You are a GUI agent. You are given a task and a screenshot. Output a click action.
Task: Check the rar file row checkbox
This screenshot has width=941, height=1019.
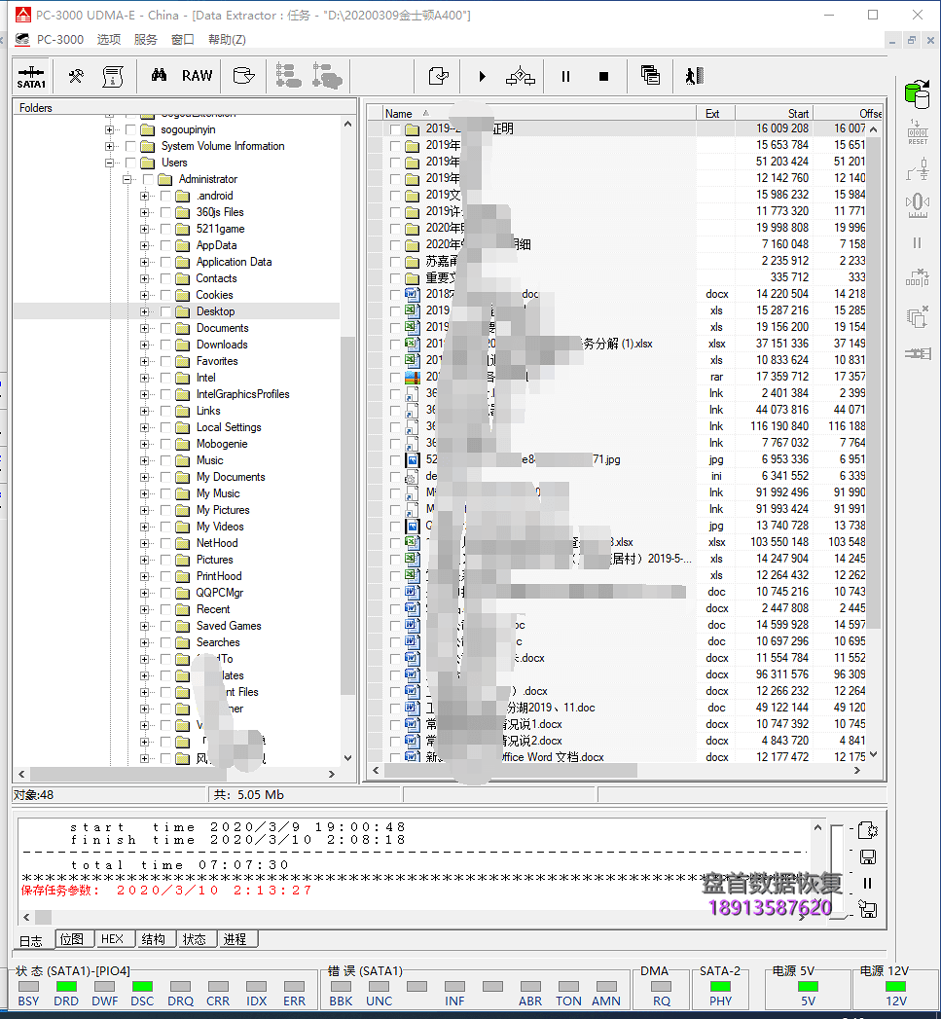pos(395,377)
